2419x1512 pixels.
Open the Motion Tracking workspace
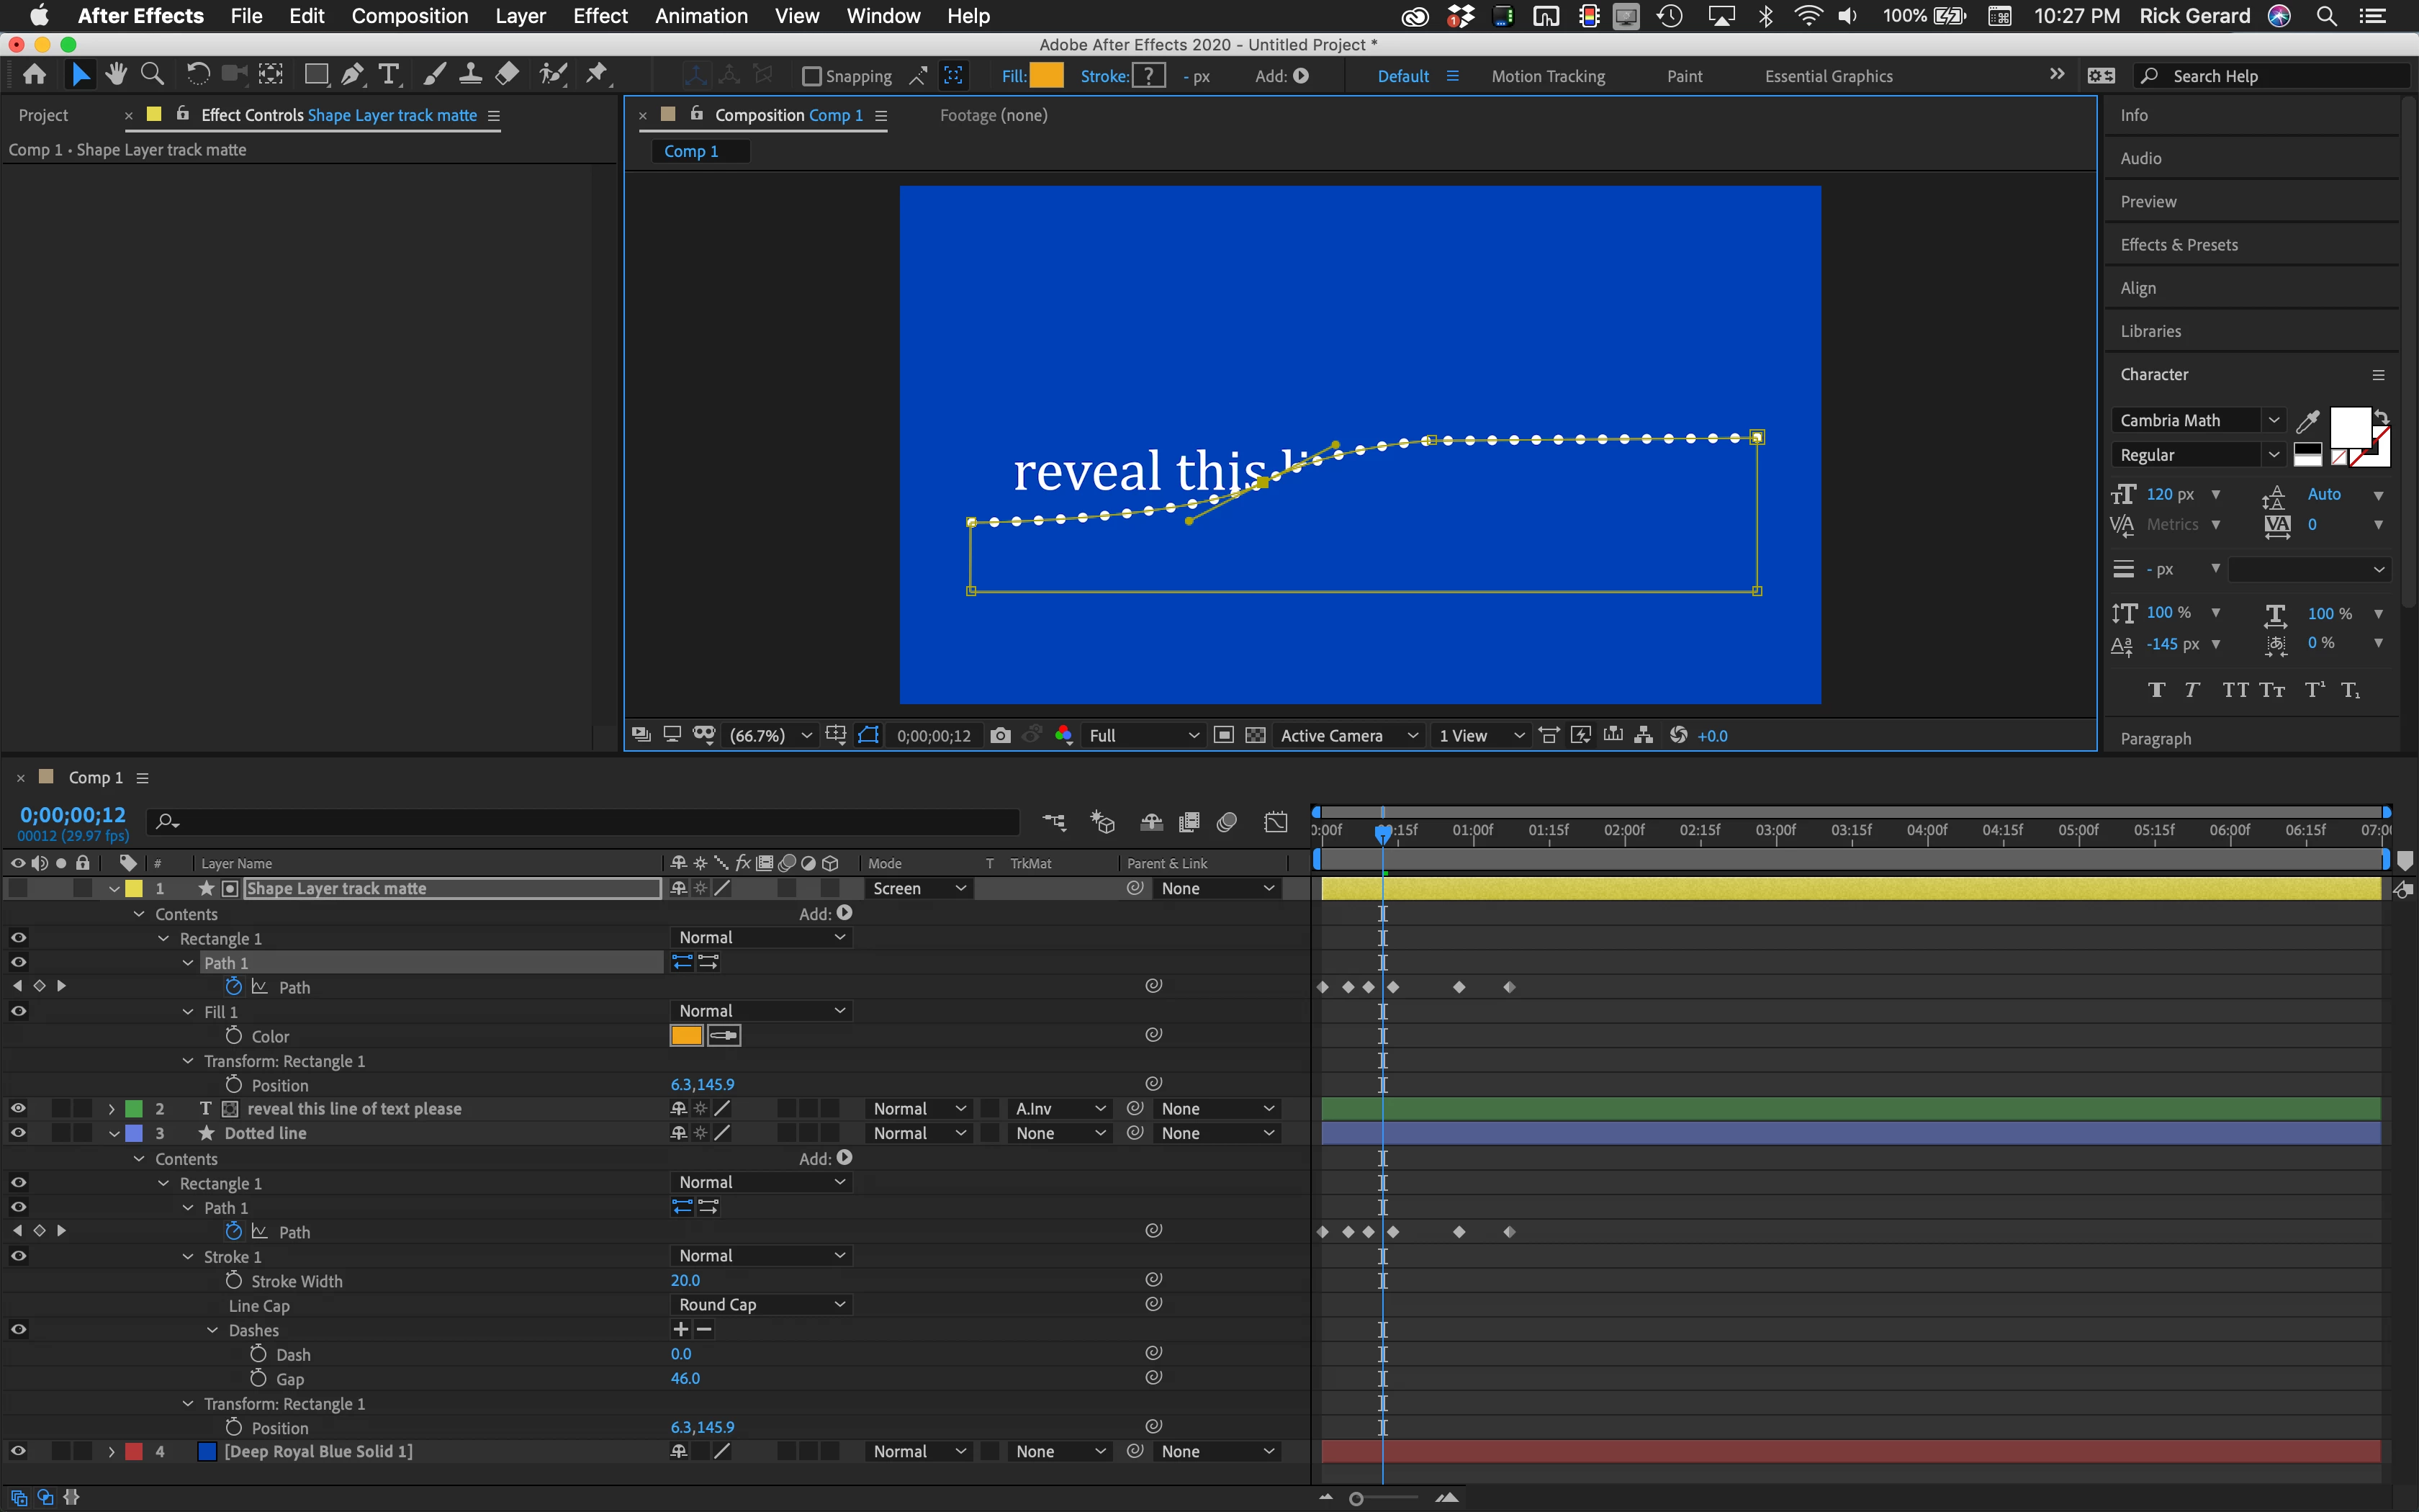click(1547, 76)
